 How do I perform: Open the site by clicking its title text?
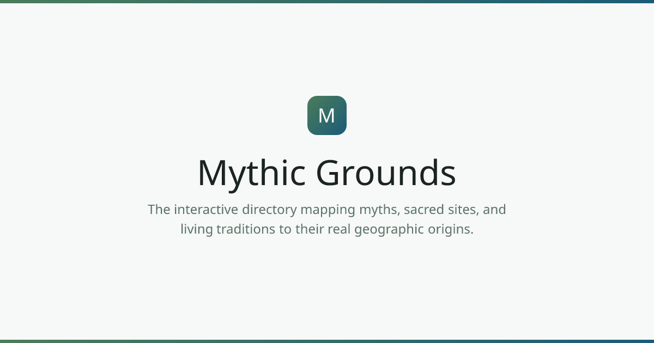coord(327,173)
